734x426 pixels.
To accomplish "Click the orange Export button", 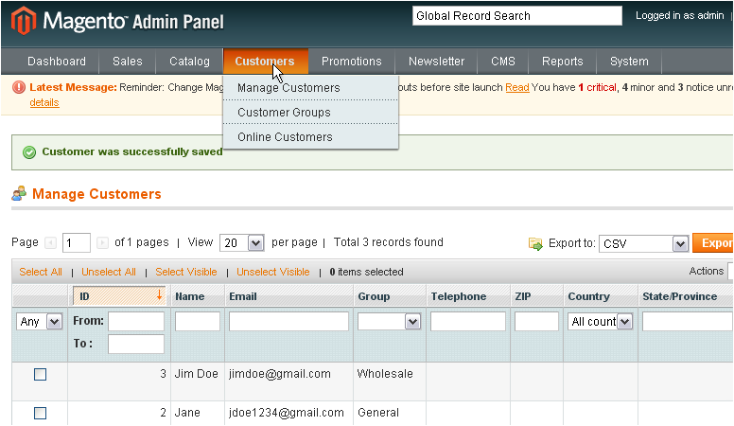I will tap(713, 243).
